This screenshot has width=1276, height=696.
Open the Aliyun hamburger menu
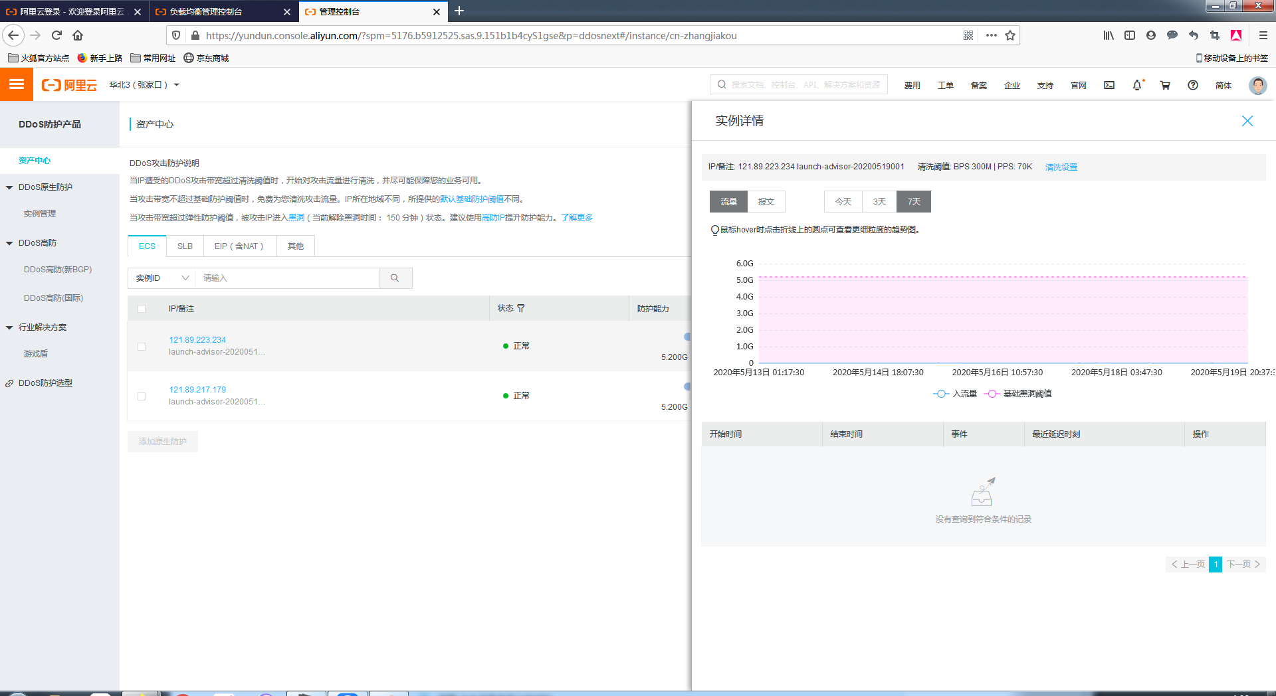coord(17,84)
